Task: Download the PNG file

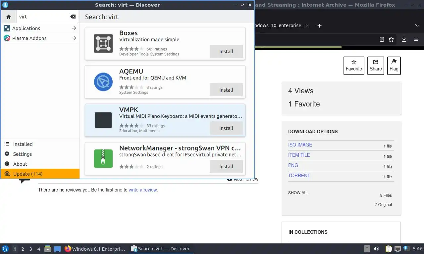Action: pos(293,165)
